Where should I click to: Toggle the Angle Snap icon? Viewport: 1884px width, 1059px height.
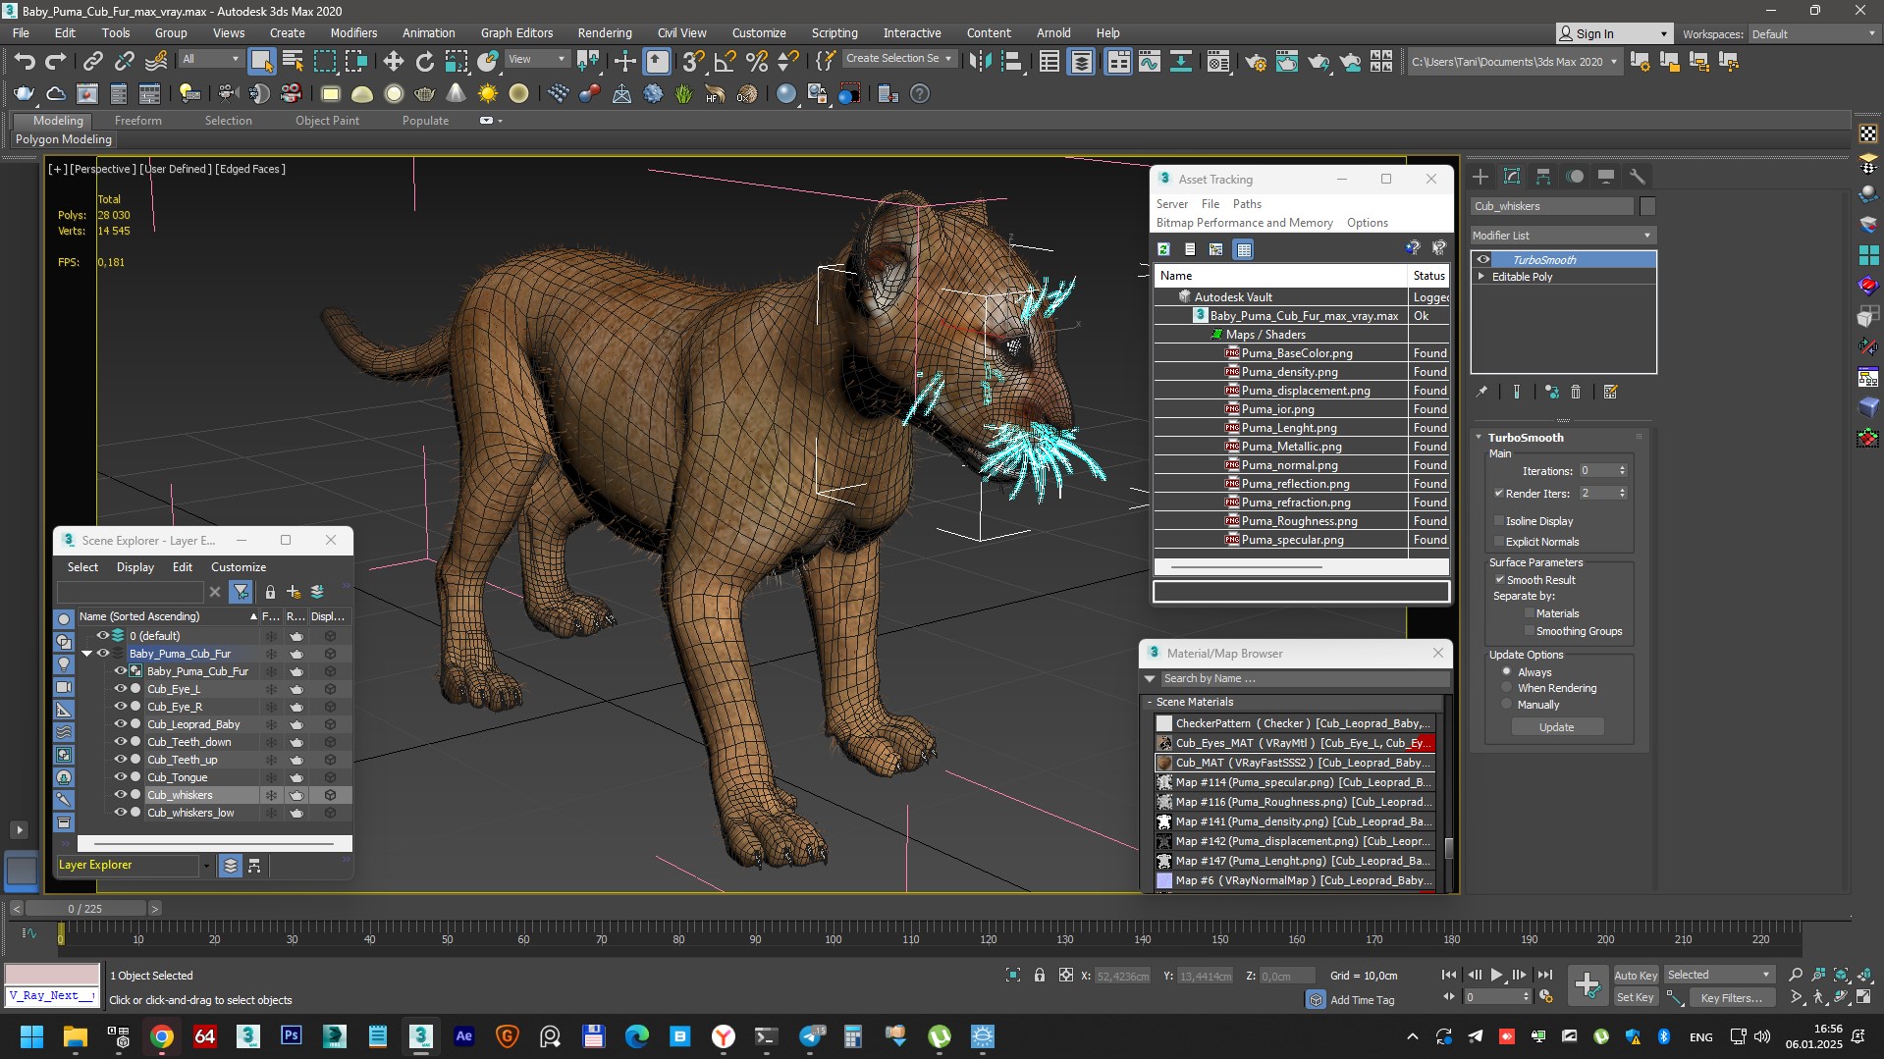point(725,62)
